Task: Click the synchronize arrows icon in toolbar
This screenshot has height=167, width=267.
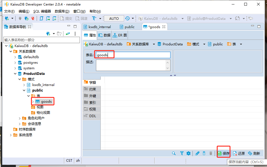Action: point(238,18)
